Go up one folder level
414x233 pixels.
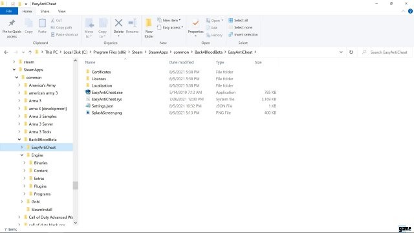coord(30,52)
